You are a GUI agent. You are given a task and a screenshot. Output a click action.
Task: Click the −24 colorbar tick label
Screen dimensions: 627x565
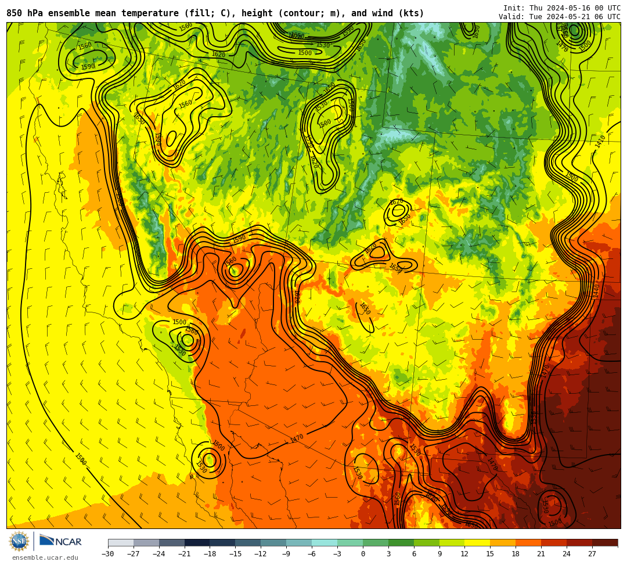tap(159, 554)
